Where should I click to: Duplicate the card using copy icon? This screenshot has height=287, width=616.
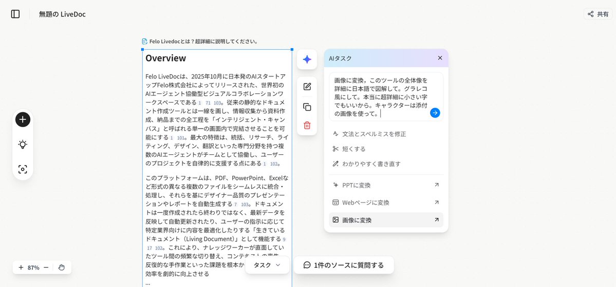point(307,107)
